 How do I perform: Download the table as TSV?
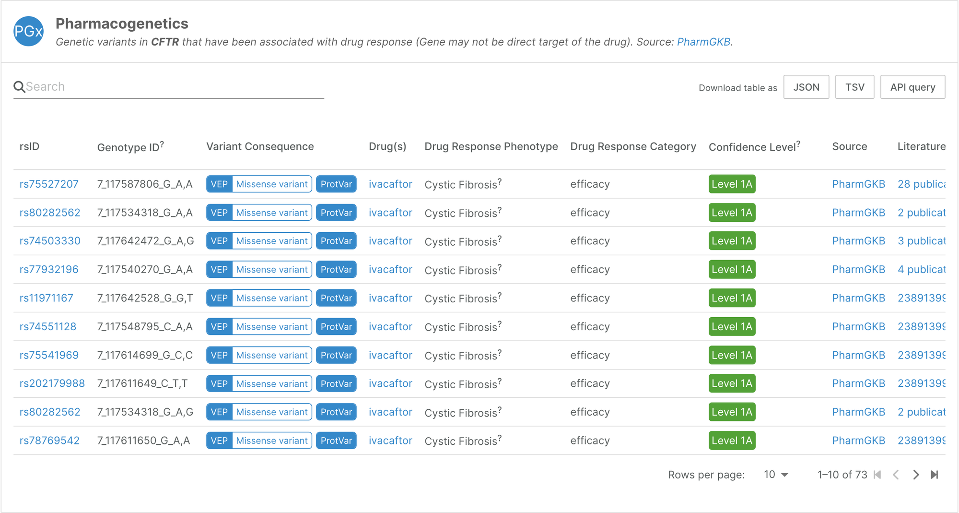854,87
